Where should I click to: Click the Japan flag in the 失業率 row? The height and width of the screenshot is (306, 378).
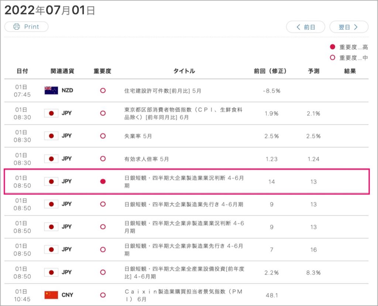pos(51,136)
